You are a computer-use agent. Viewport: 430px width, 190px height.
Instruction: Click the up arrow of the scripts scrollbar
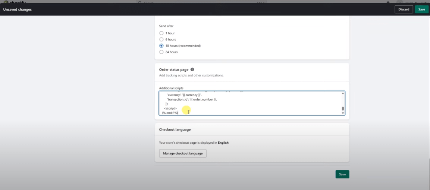(343, 94)
